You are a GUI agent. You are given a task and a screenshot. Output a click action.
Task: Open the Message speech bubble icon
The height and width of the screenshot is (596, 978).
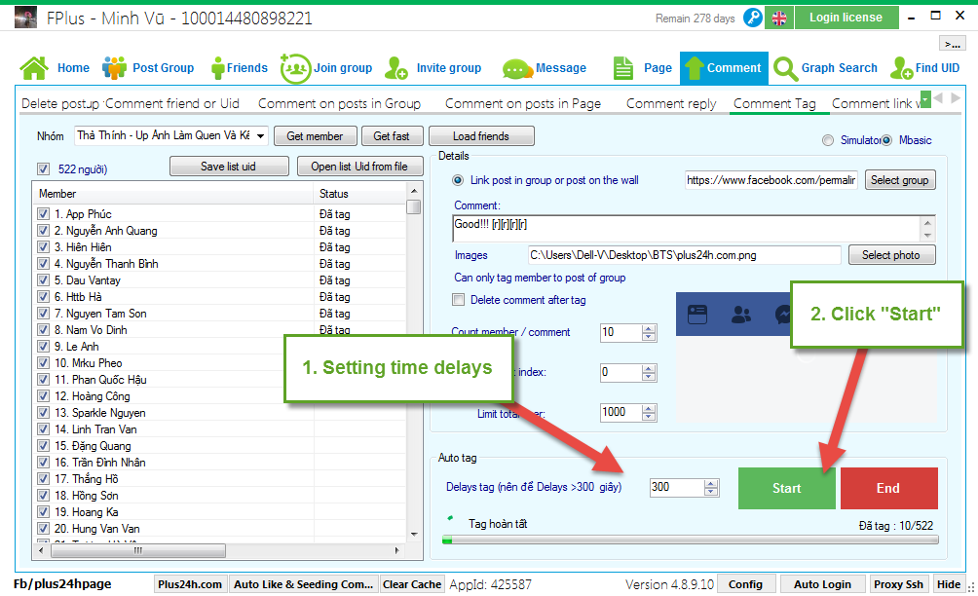point(516,68)
